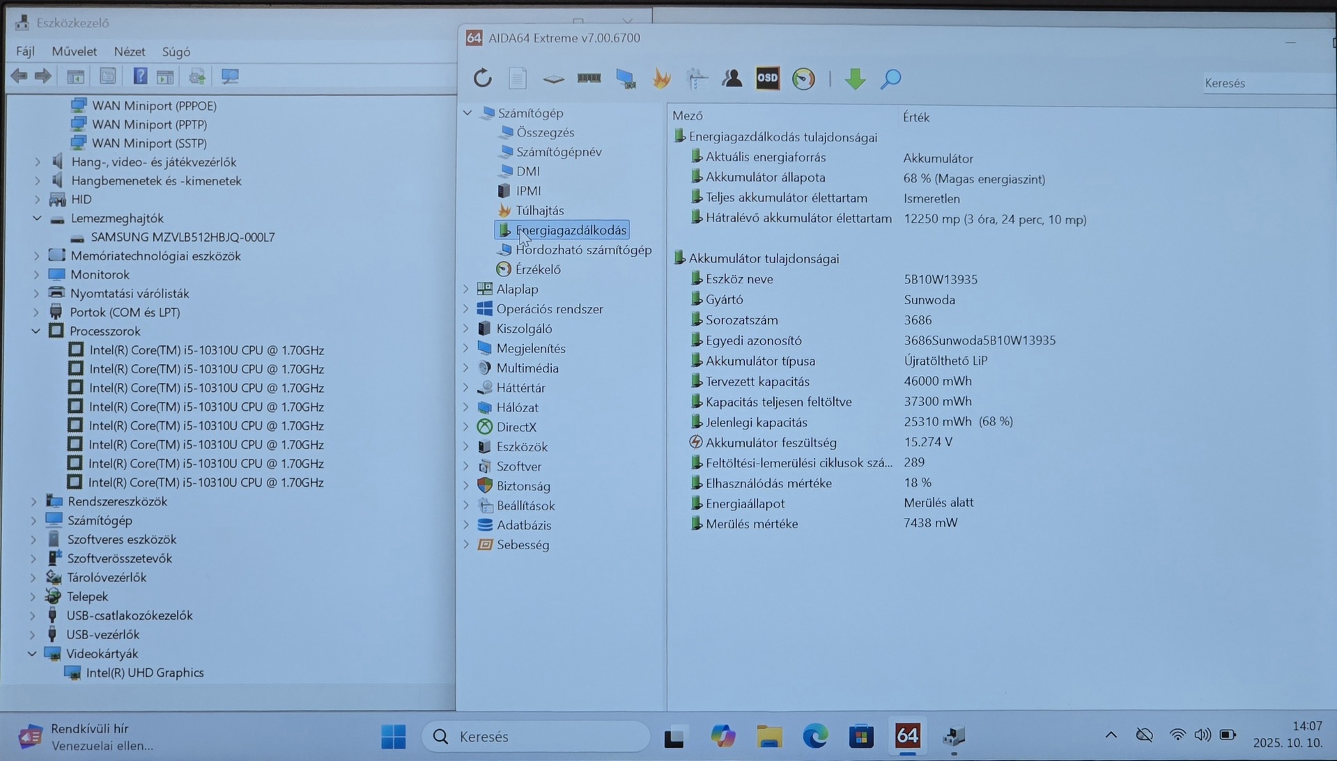Click the AIDA64 taskbar icon

(x=907, y=735)
